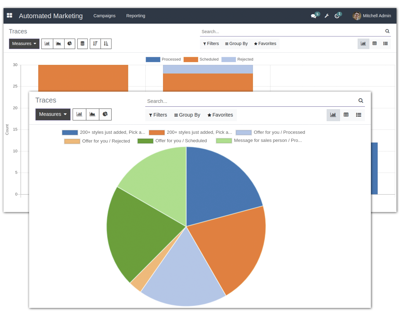The width and height of the screenshot is (400, 316).
Task: Toggle stacked bars on the top chart
Action: 82,44
